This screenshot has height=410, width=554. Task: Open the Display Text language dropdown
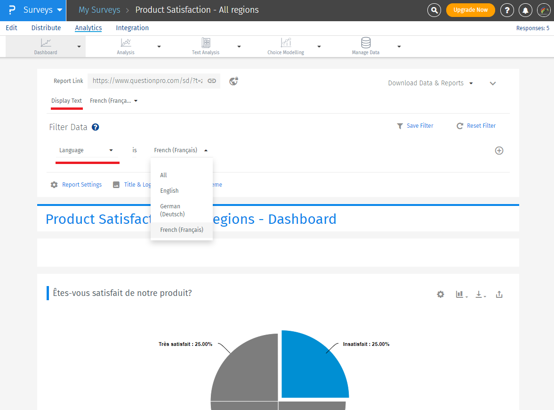click(113, 101)
